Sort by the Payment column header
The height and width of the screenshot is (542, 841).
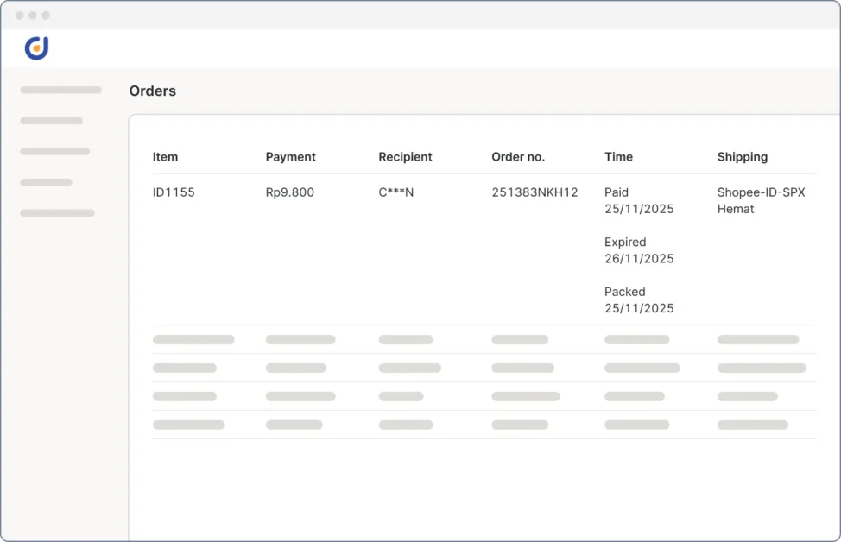point(290,157)
